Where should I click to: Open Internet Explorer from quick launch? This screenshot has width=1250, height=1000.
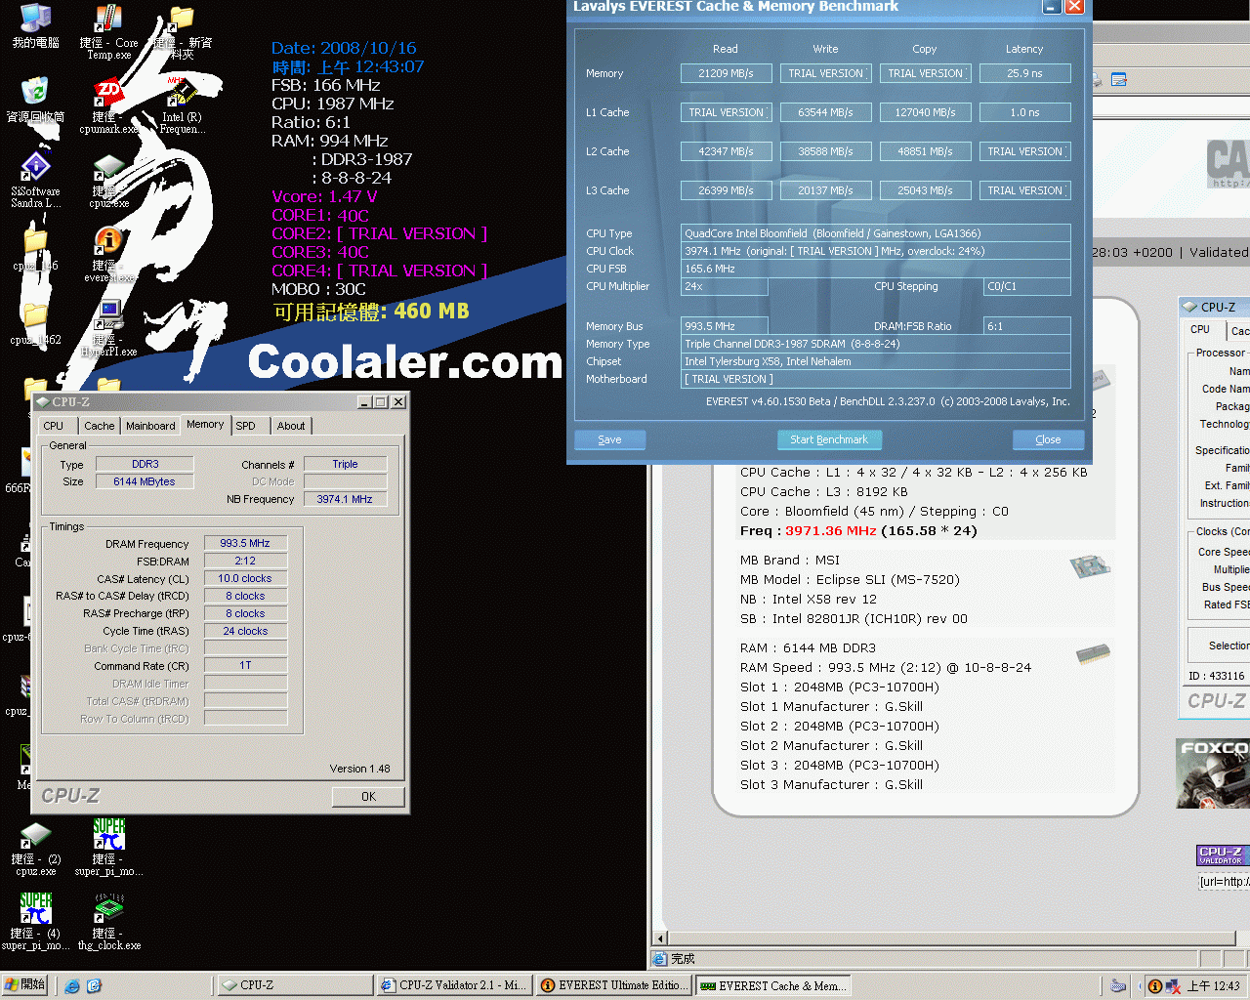72,986
